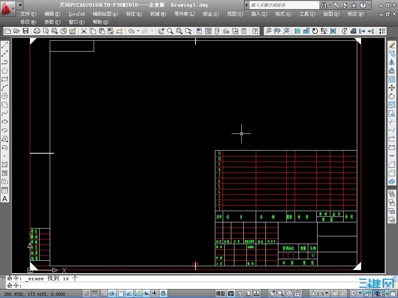Toggle Dynamic UCS in status bar

coord(138,293)
